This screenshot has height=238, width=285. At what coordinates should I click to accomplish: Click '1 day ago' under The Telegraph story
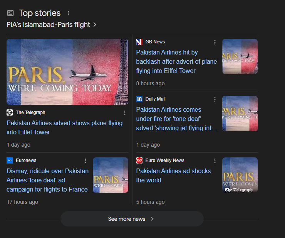click(x=18, y=145)
